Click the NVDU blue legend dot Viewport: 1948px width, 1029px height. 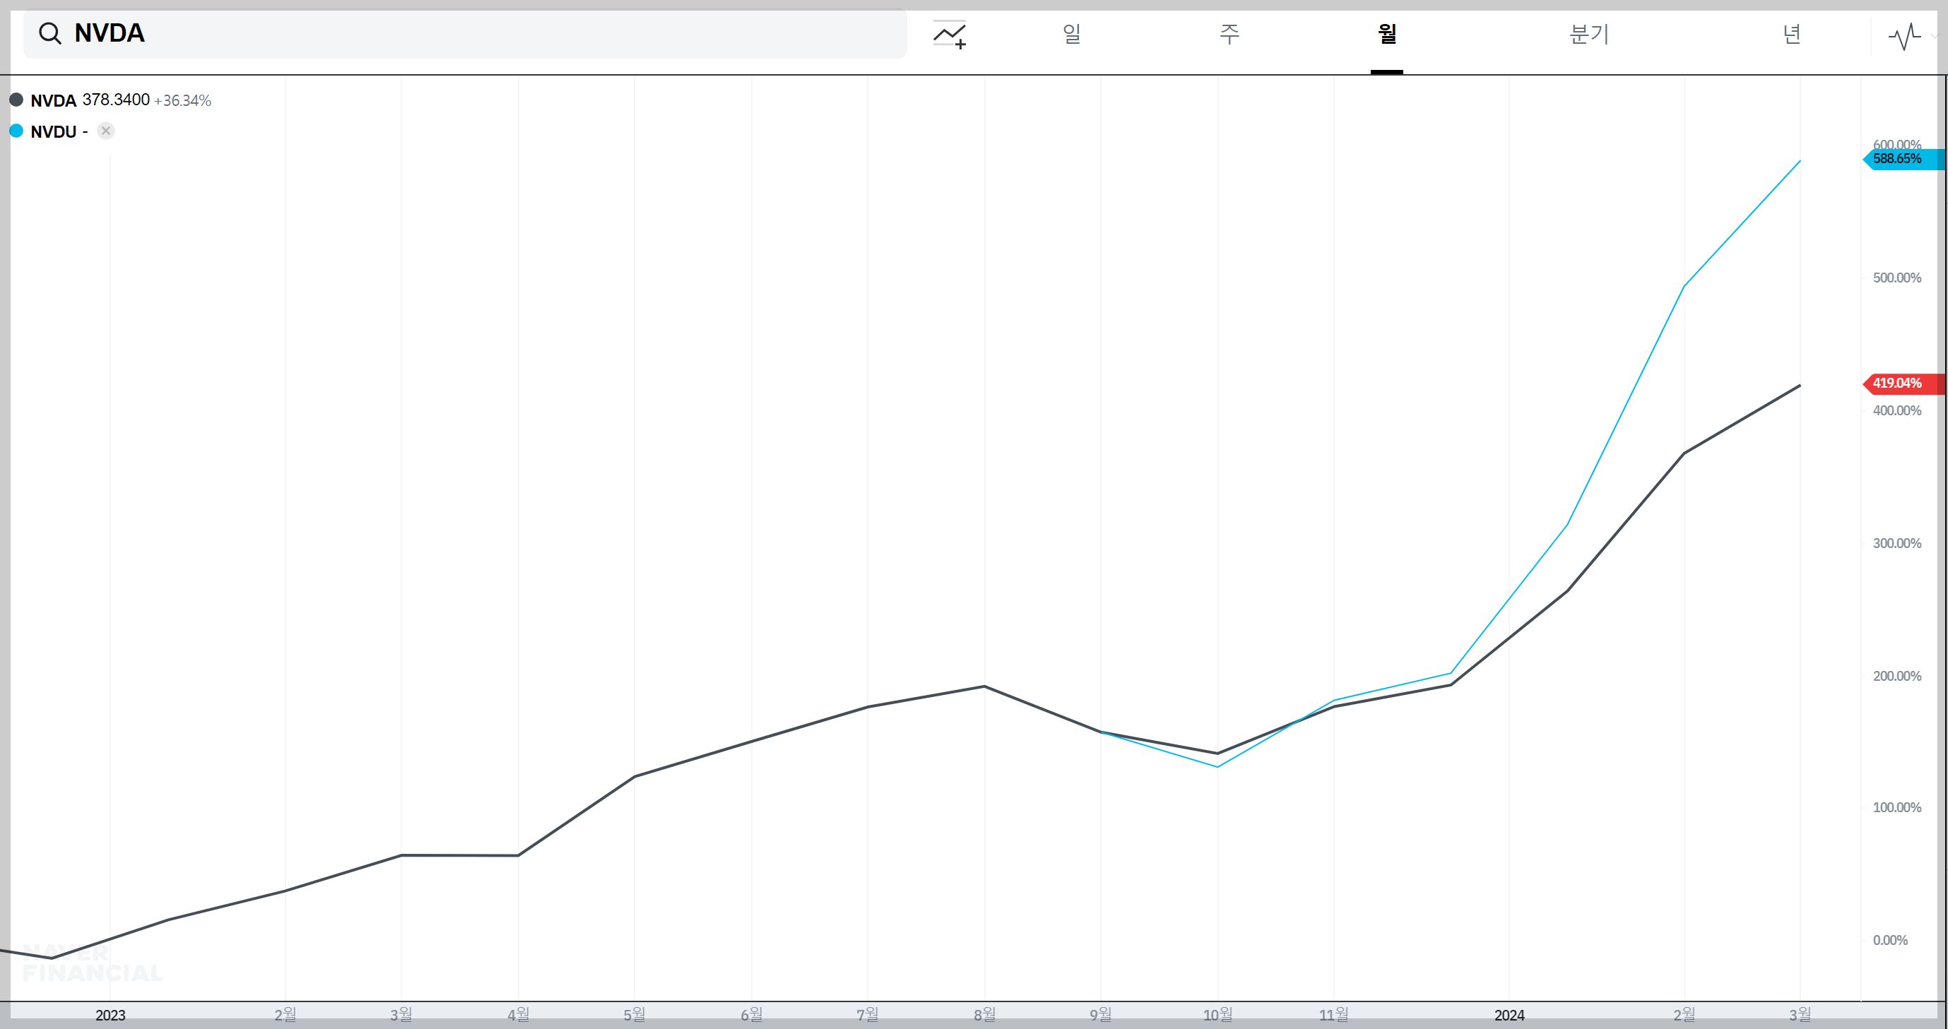click(16, 131)
